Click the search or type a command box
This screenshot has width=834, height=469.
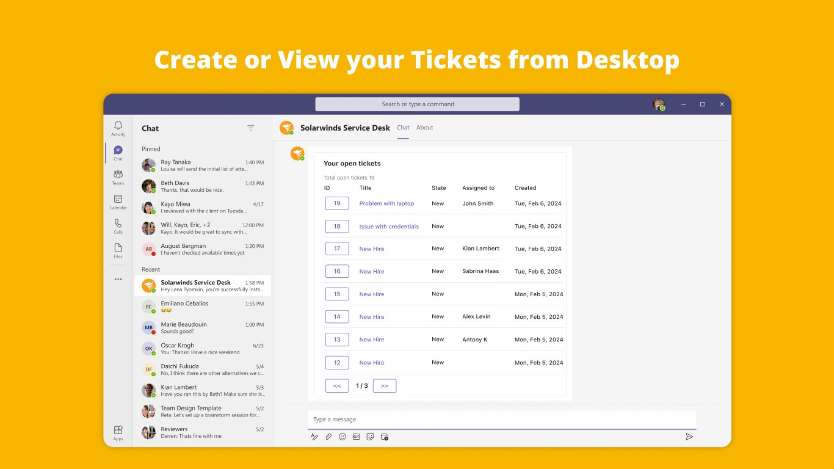point(417,104)
